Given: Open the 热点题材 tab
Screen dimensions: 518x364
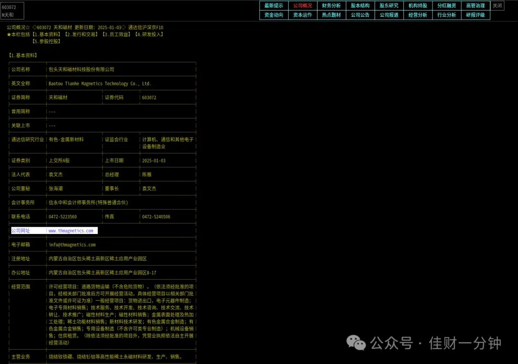Looking at the screenshot, I should (331, 15).
